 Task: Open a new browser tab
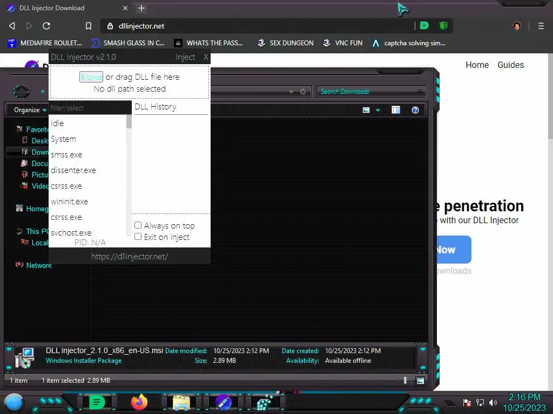click(141, 8)
